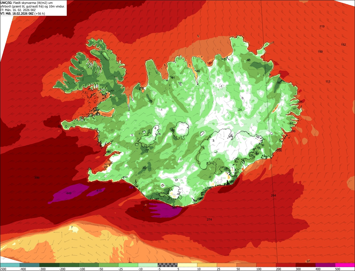
Task: Select the value -110 in the Westfjords
Action: coord(79,75)
